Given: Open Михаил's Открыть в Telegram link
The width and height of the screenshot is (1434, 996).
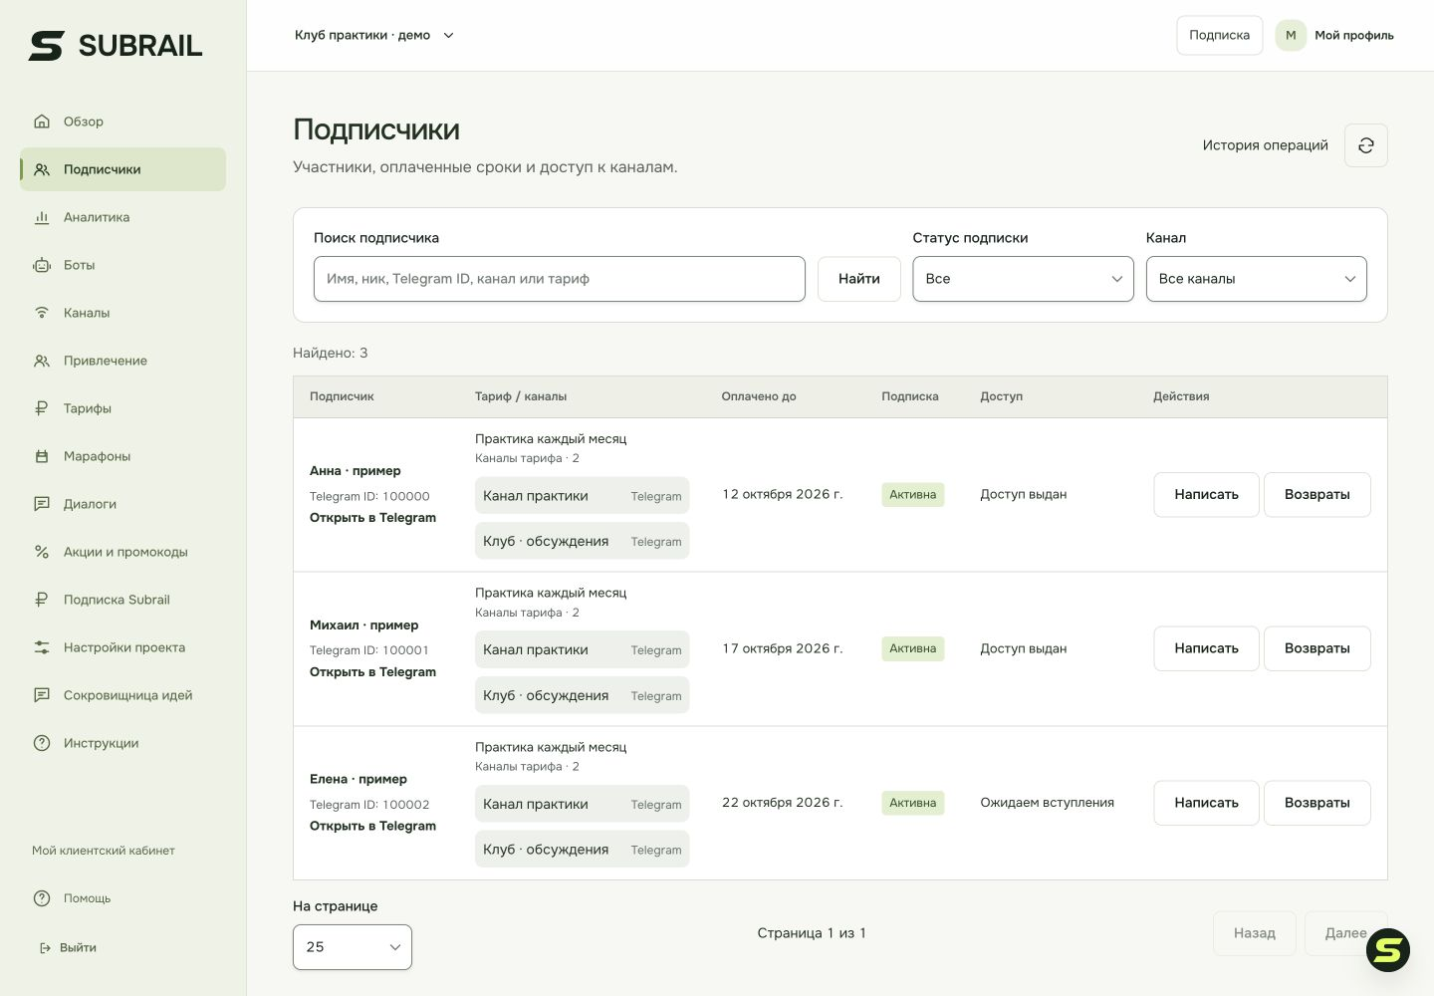Looking at the screenshot, I should [372, 672].
